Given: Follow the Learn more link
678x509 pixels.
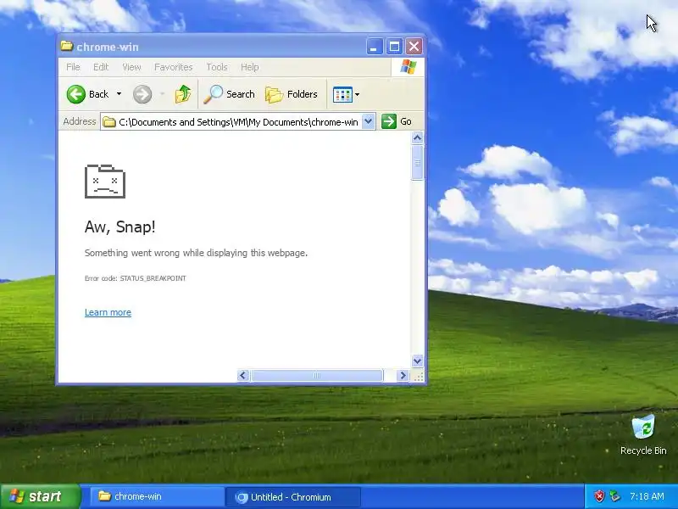Looking at the screenshot, I should click(x=108, y=312).
